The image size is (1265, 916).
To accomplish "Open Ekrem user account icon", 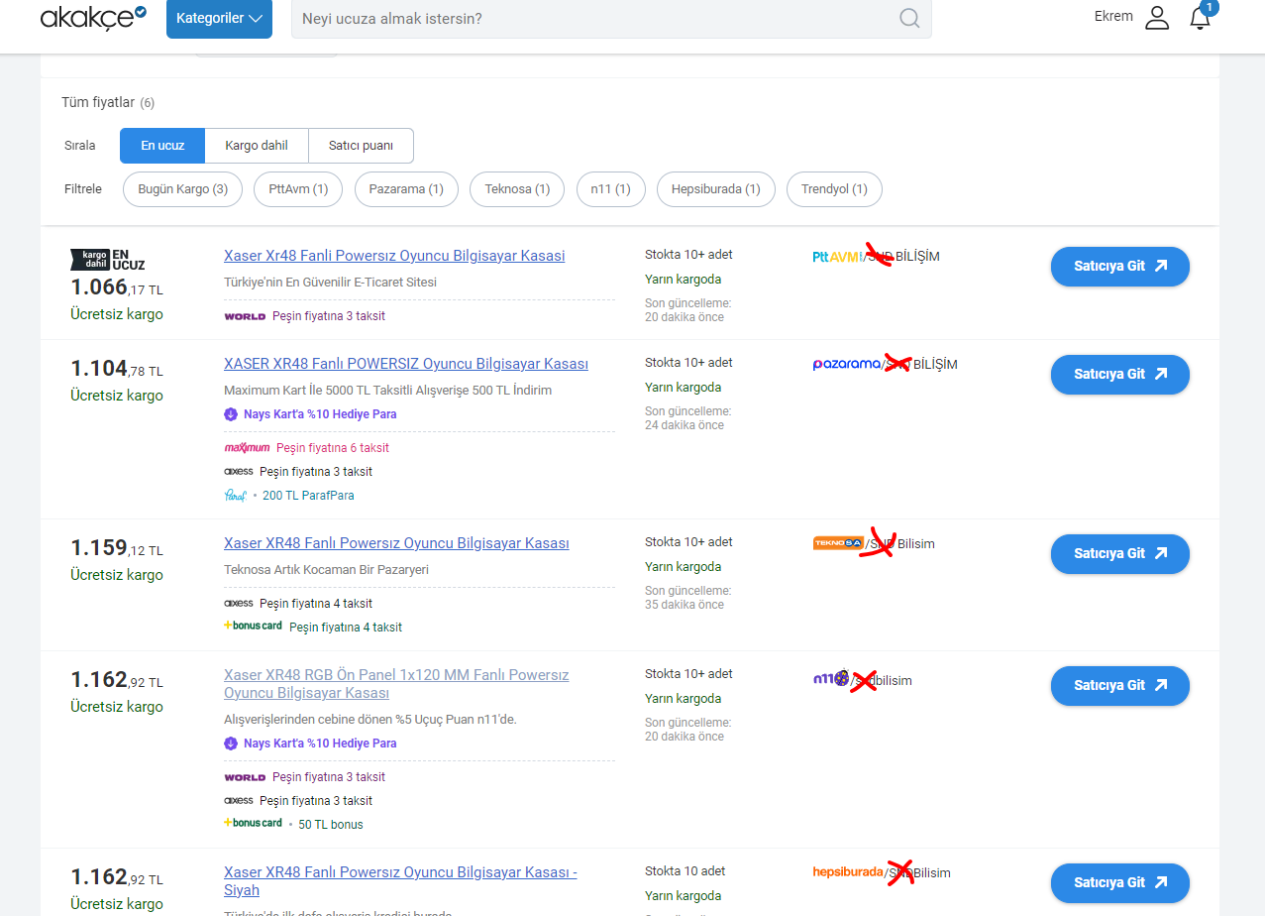I will point(1157,17).
